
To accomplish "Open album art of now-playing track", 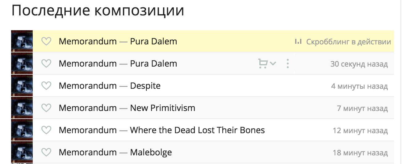I will 22,41.
